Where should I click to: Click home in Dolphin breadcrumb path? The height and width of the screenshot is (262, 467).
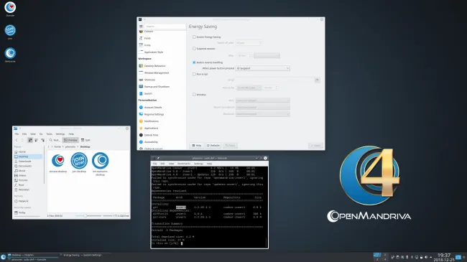pos(57,146)
